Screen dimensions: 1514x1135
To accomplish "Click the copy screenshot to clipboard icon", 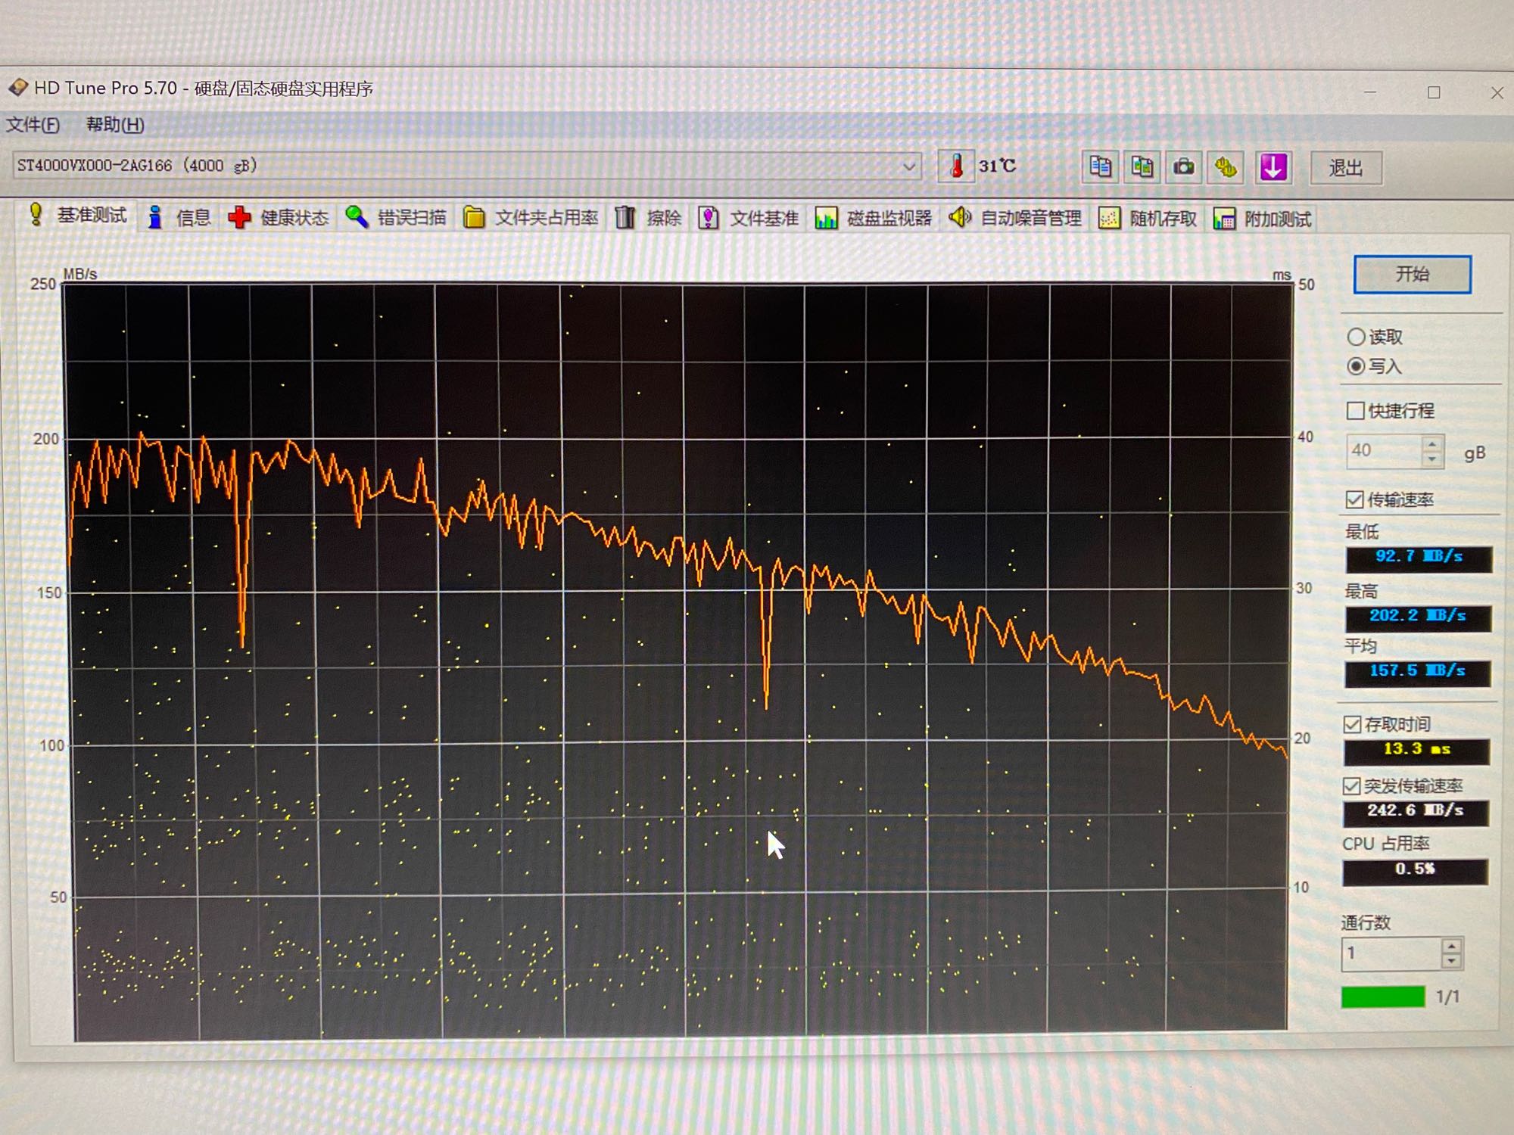I will pos(1142,166).
